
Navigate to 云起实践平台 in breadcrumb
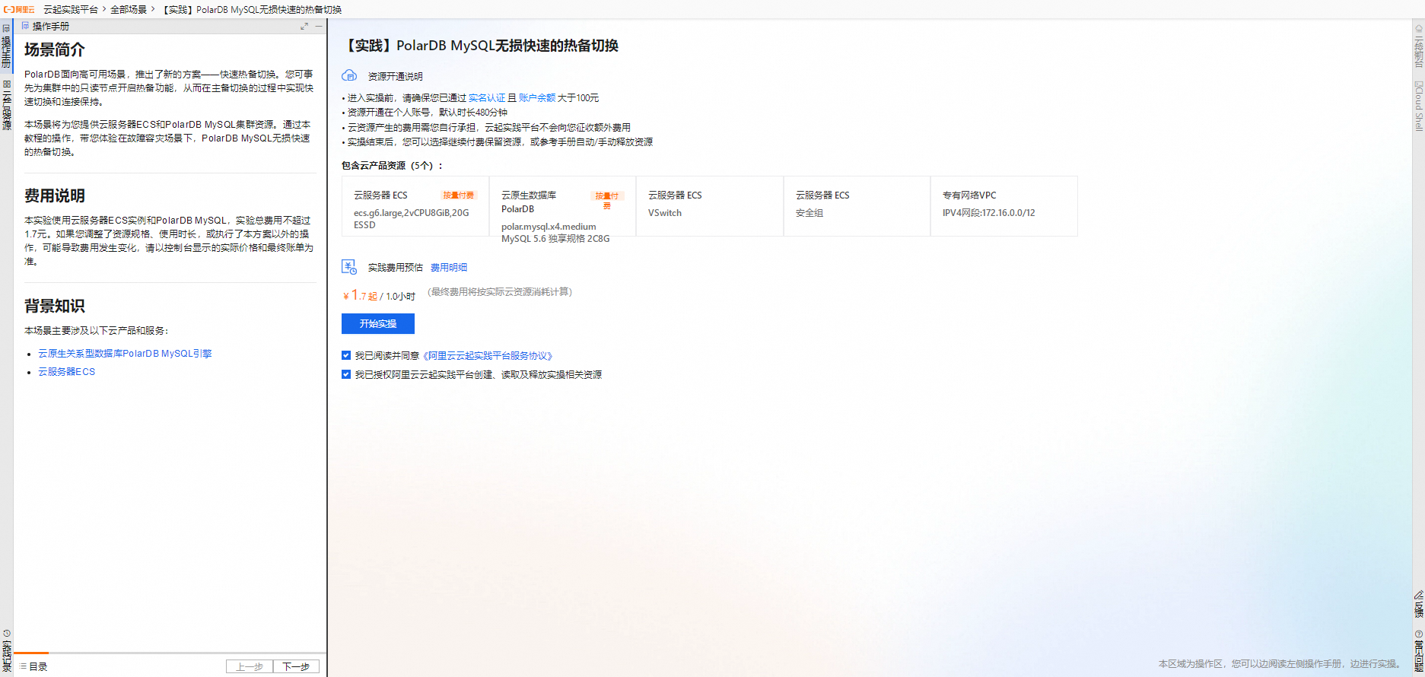click(x=71, y=10)
